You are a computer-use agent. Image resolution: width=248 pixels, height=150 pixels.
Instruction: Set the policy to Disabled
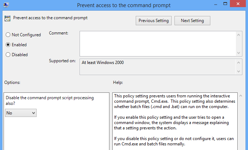8,55
